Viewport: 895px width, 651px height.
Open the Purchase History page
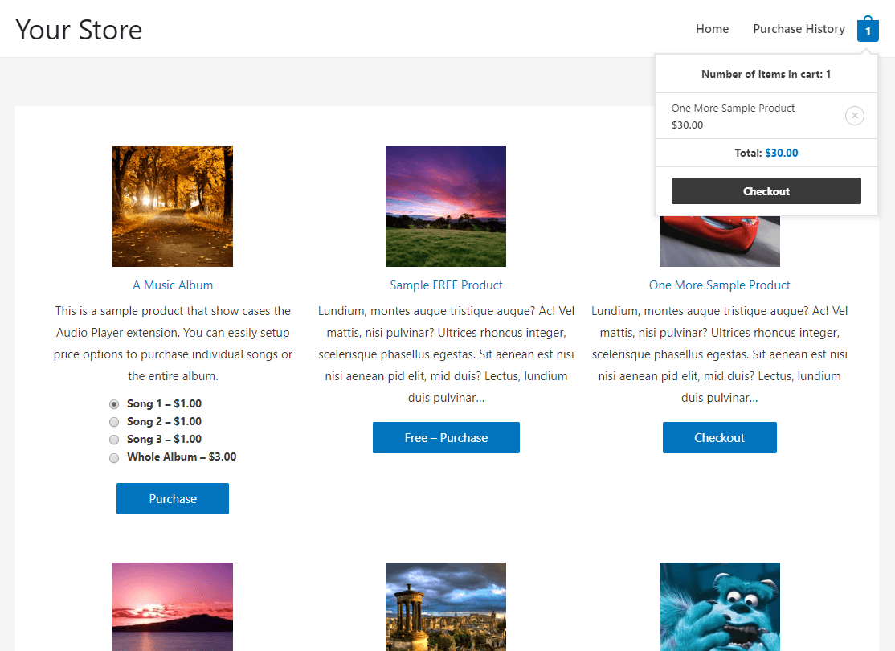pyautogui.click(x=799, y=28)
